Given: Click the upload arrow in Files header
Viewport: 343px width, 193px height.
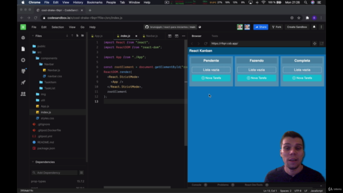Looking at the screenshot, I should tap(72, 36).
